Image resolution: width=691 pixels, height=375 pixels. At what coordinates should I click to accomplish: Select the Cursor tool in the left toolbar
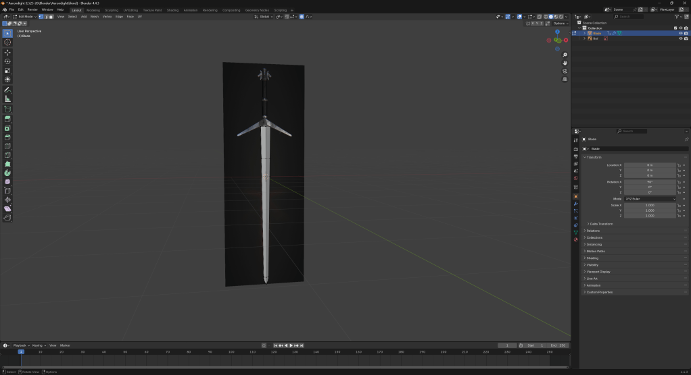(x=7, y=42)
